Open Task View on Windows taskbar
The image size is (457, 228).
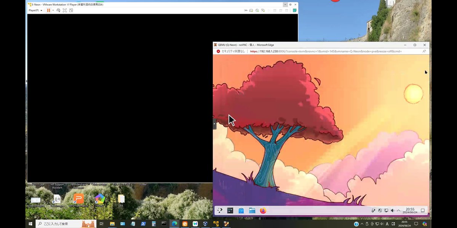tap(102, 224)
